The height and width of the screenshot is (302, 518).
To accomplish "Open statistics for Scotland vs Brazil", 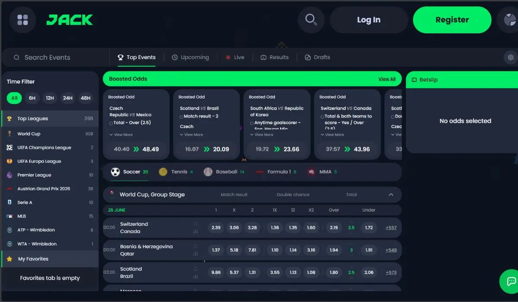I will click(196, 276).
